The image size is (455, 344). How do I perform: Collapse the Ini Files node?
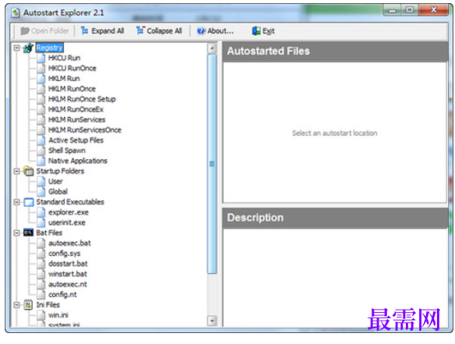coord(17,305)
